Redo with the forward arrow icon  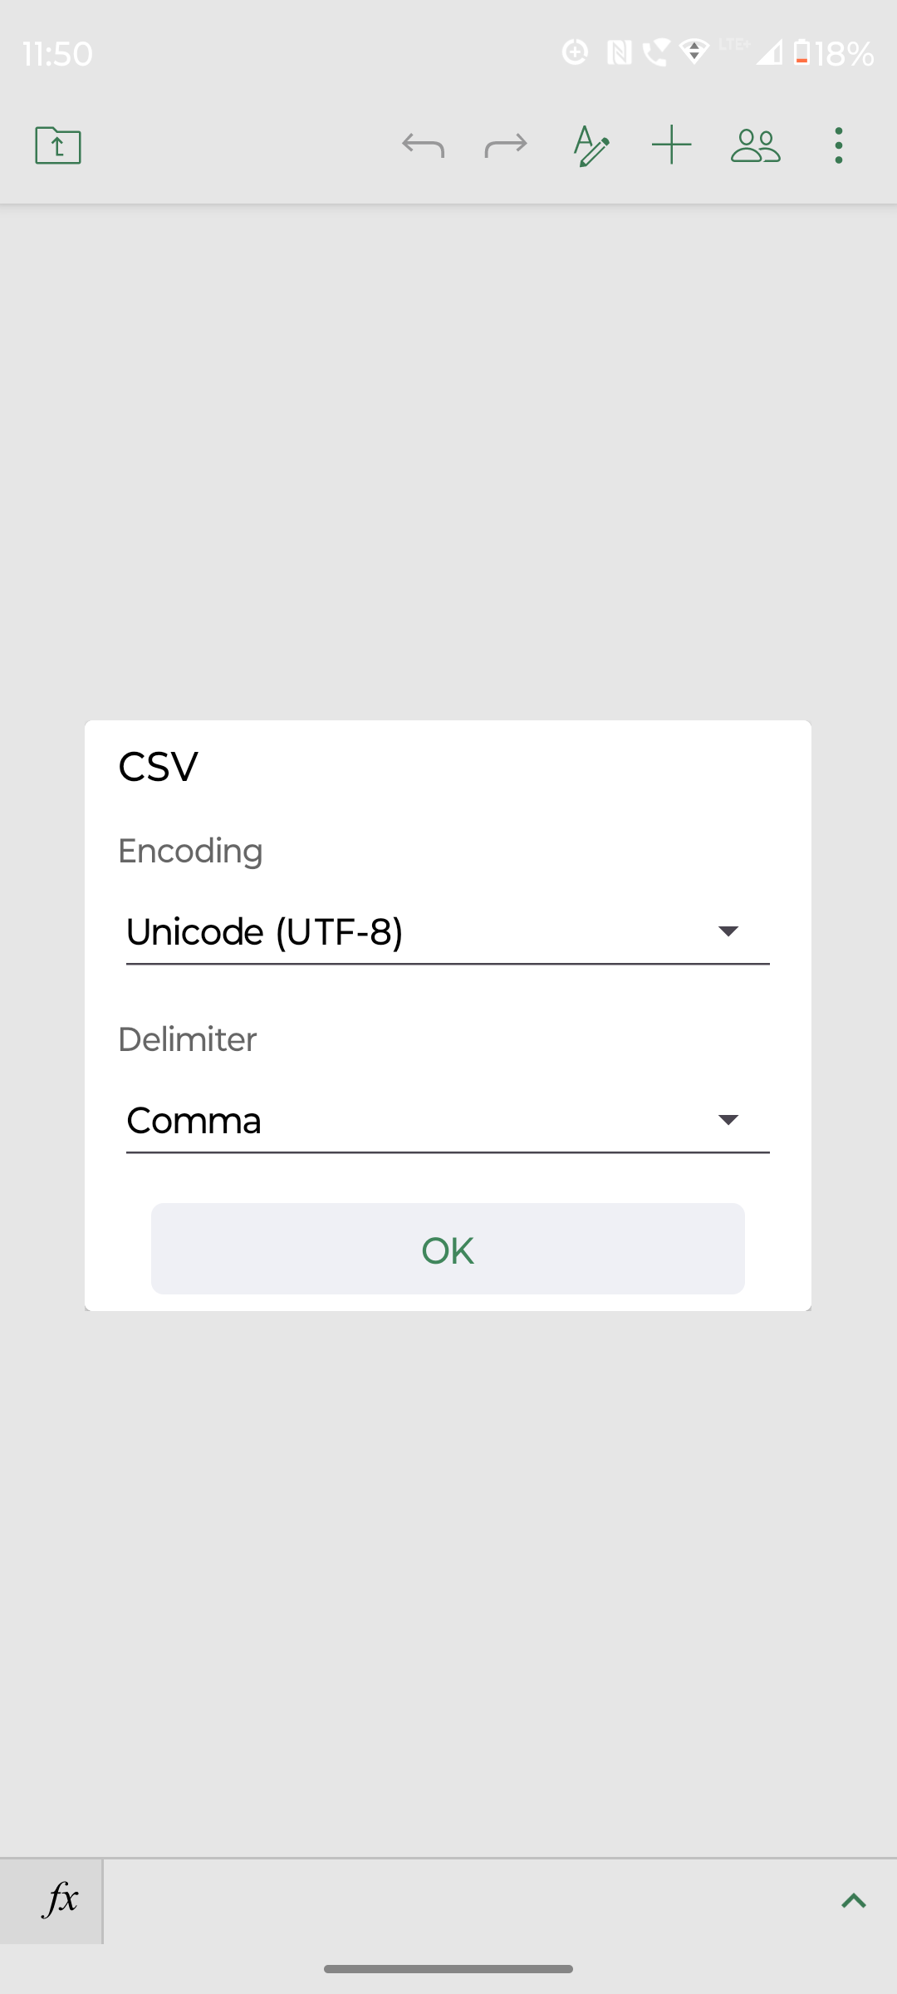point(506,145)
